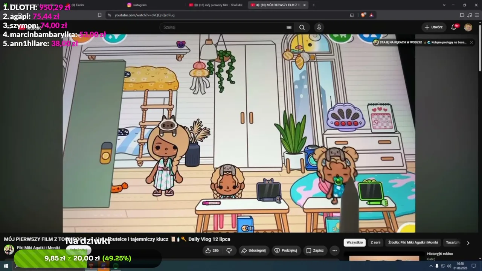
Task: Like the video with thumbs-up button
Action: point(212,250)
